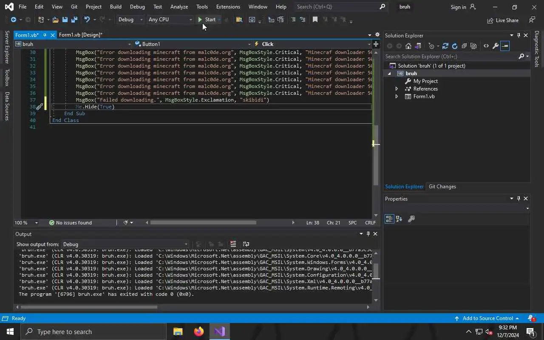Click Refresh icon in Solution Explorer

pyautogui.click(x=455, y=46)
